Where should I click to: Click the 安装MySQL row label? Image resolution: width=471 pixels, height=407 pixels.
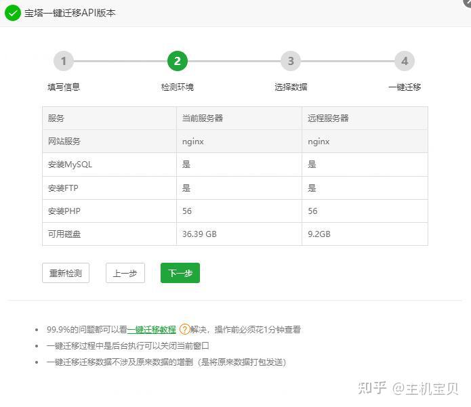click(70, 165)
